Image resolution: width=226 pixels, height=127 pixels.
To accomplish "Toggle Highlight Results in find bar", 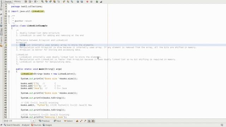I will pos(89,121).
